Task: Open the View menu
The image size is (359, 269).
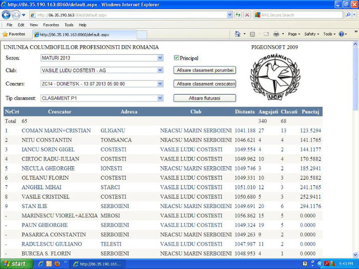Action: click(34, 25)
